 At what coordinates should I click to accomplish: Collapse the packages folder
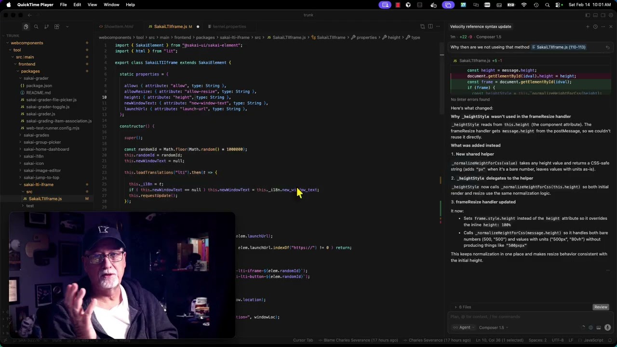[30, 71]
